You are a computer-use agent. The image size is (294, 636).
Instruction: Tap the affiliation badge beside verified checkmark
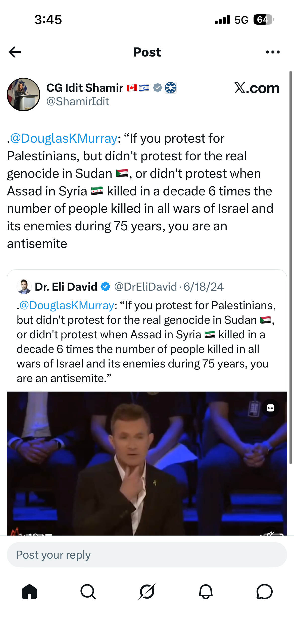(171, 88)
